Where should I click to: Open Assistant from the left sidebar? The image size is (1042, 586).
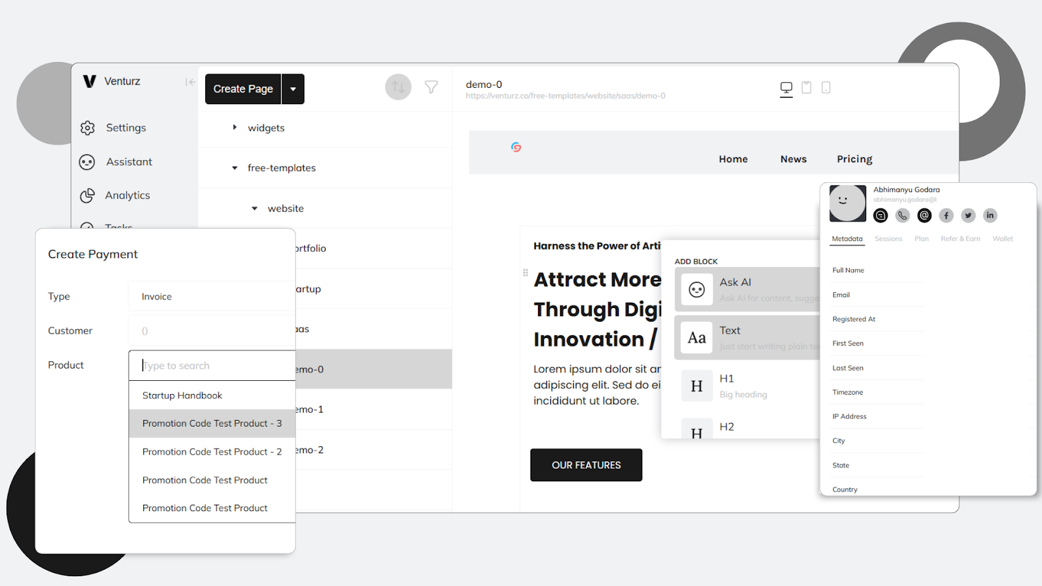pyautogui.click(x=128, y=161)
